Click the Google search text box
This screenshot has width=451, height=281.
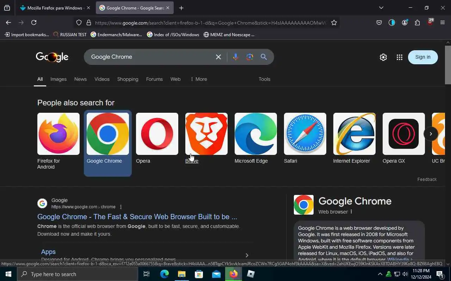[150, 57]
